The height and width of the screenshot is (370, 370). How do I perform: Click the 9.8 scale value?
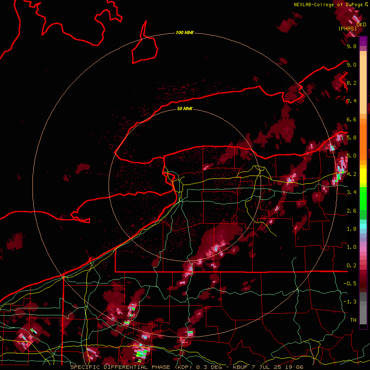click(x=351, y=46)
